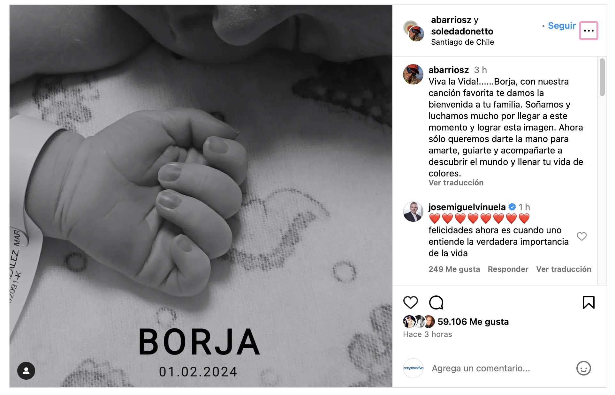
Task: Open the three-dot more options menu
Action: (x=588, y=31)
